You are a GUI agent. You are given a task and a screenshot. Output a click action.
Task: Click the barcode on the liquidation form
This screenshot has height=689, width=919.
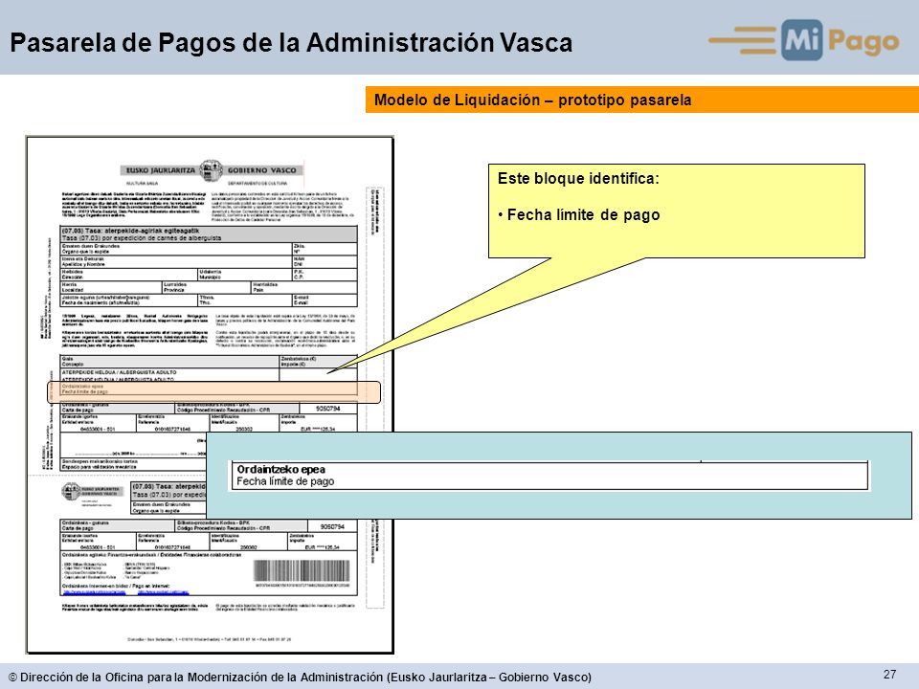[x=302, y=570]
